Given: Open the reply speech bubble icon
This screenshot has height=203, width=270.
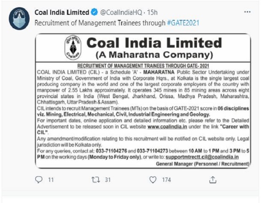Looking at the screenshot, I should [x=39, y=180].
